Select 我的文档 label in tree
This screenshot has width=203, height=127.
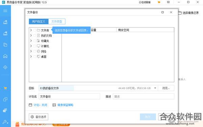pos(46,35)
